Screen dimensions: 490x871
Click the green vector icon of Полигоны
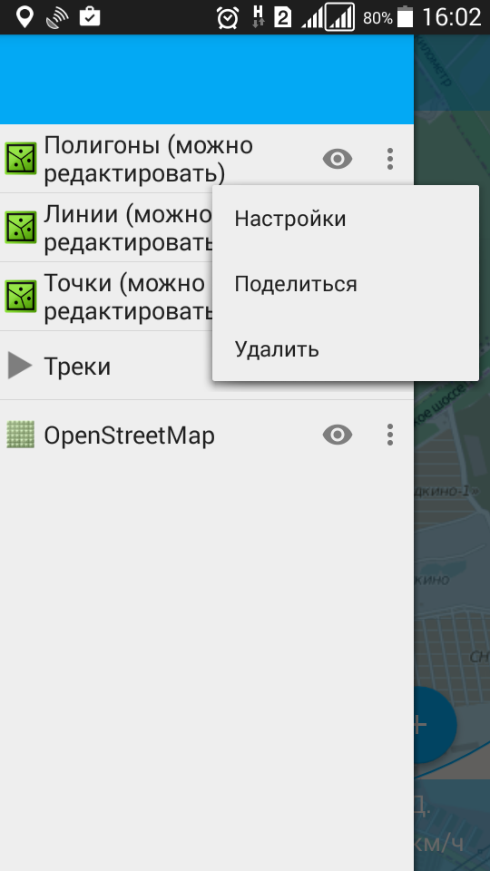click(x=21, y=158)
